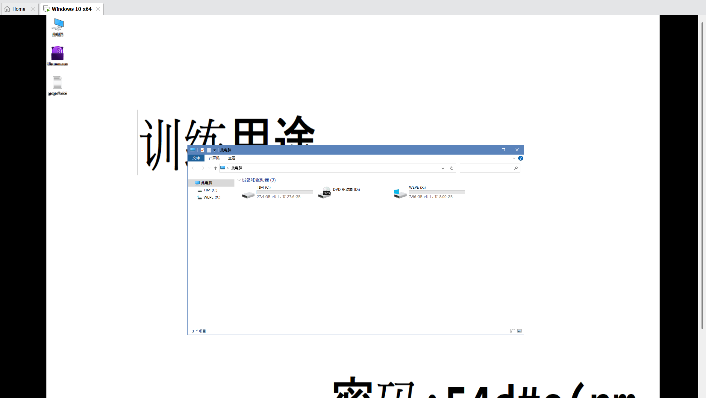Close the Home tab in VMware
Screen dimensions: 706x398
click(x=33, y=9)
